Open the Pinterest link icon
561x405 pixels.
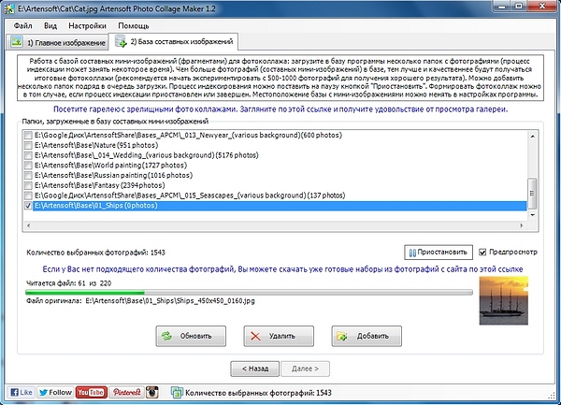click(126, 392)
